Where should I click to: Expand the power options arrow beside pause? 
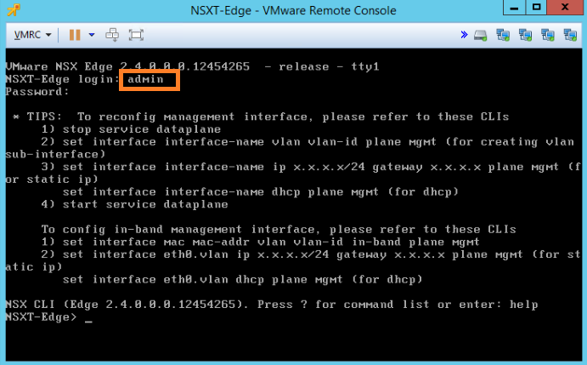[89, 36]
